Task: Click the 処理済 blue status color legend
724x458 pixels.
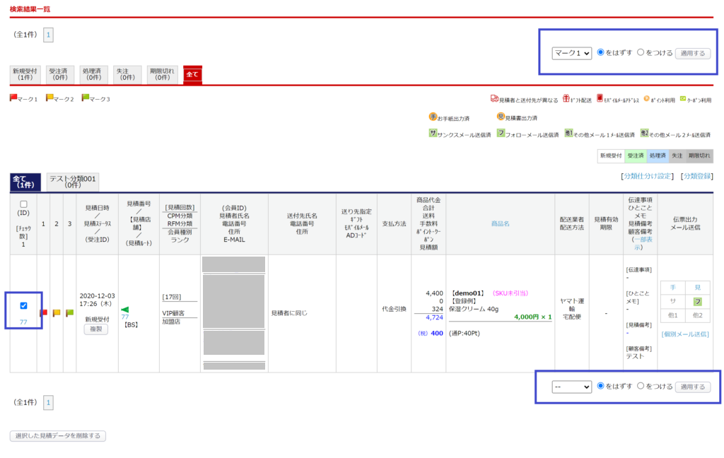Action: pyautogui.click(x=657, y=155)
